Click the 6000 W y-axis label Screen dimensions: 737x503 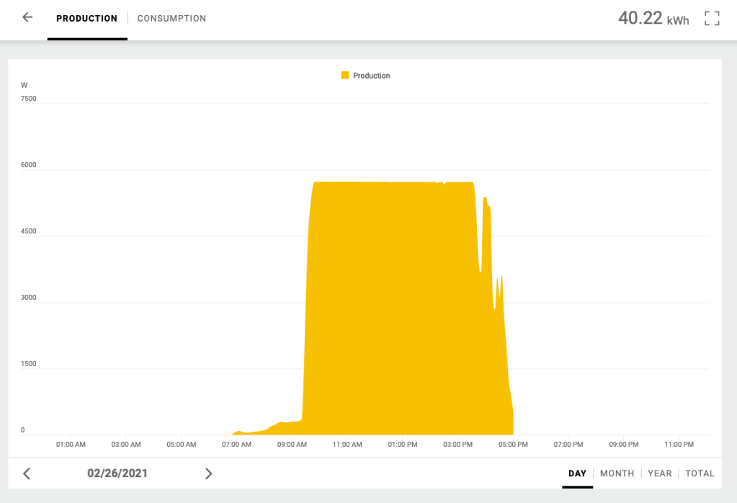[x=29, y=165]
